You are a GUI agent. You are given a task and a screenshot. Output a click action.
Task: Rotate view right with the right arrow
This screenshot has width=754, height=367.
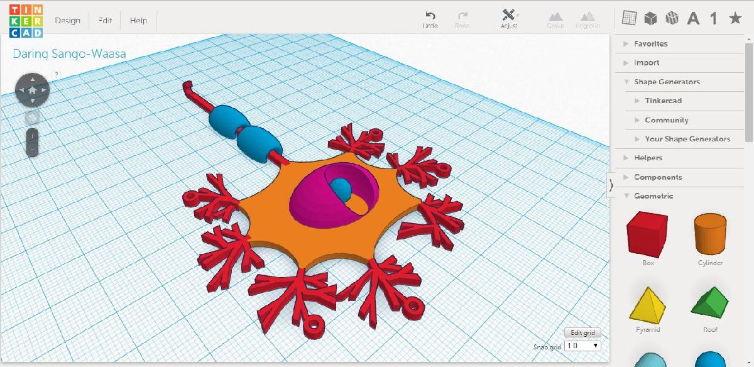44,90
